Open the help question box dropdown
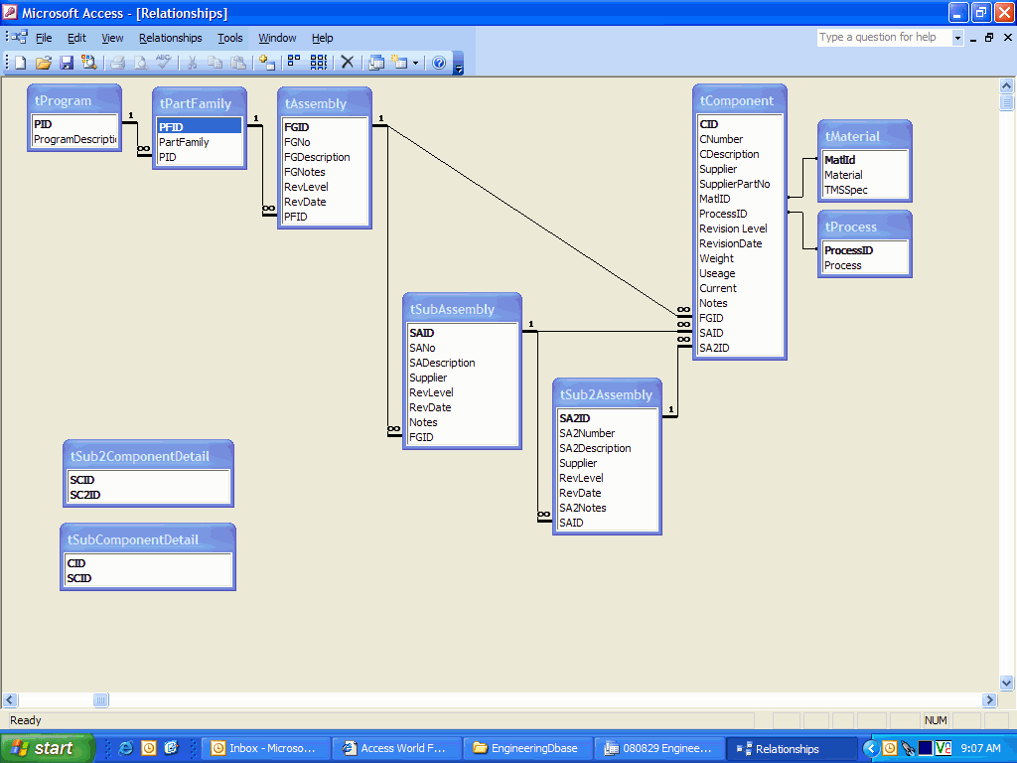This screenshot has height=763, width=1017. (x=958, y=38)
